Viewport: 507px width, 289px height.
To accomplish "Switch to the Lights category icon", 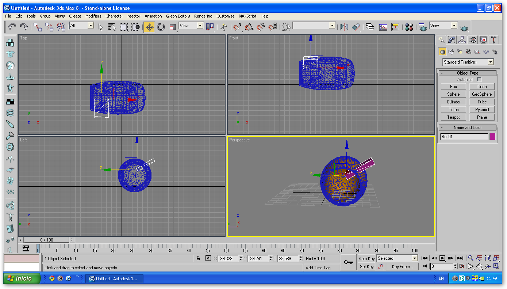I will point(460,52).
